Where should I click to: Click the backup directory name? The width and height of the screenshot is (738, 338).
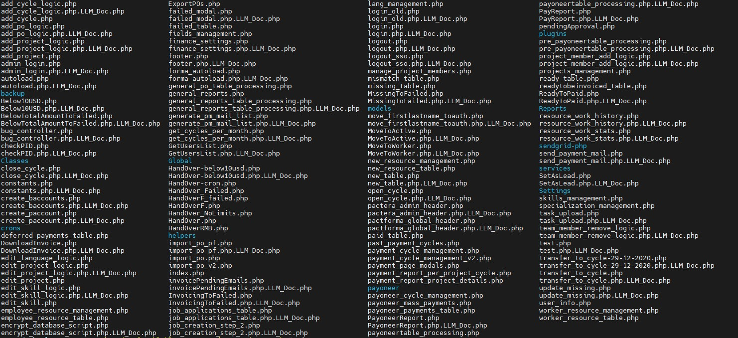pos(13,94)
